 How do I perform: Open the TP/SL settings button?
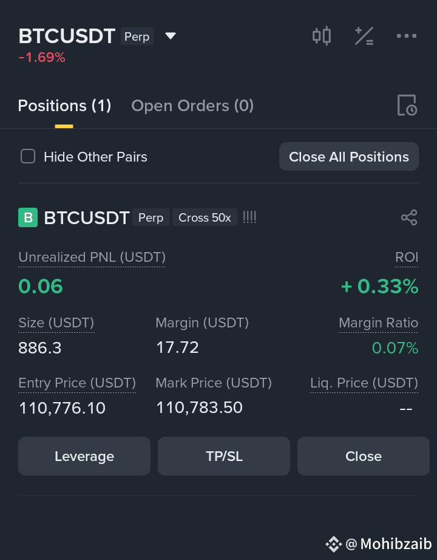pyautogui.click(x=224, y=456)
